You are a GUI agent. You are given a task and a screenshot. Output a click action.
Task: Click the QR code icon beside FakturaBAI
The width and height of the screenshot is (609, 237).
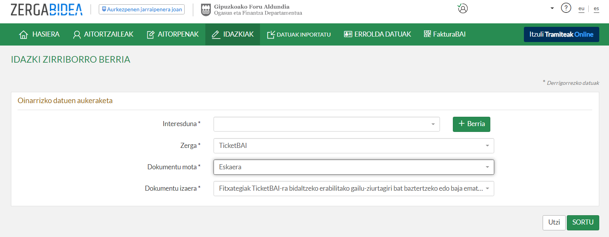[427, 34]
